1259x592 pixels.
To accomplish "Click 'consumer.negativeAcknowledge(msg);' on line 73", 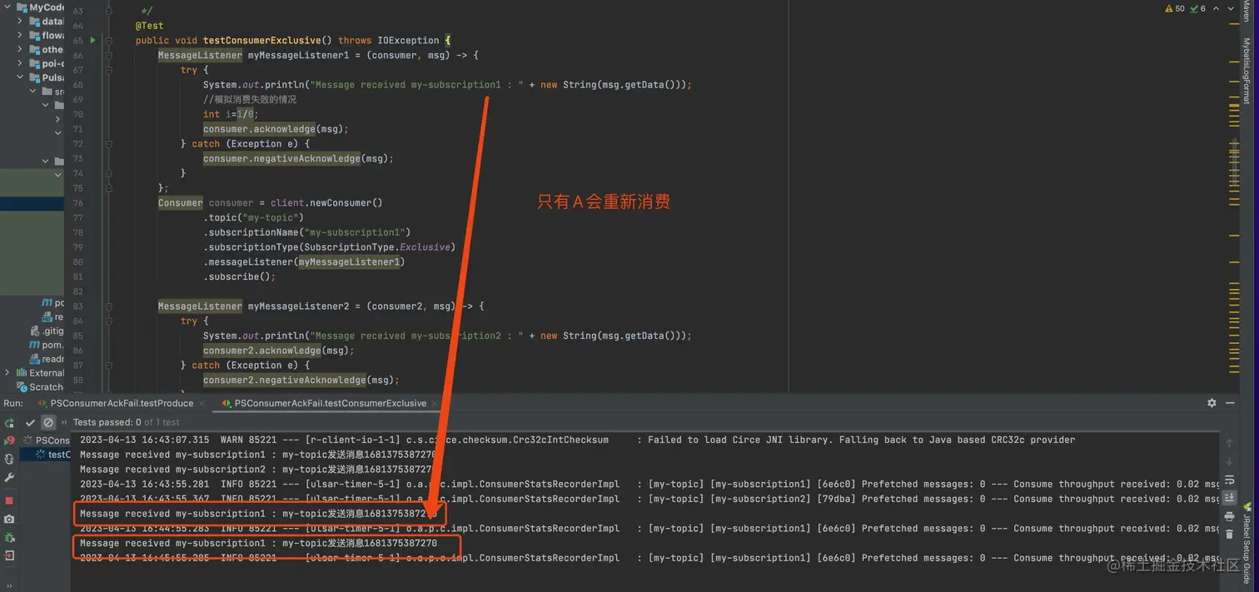I will point(298,158).
